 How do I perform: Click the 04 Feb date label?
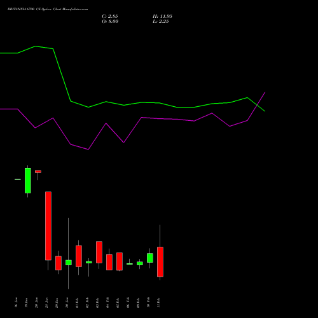[108, 303]
